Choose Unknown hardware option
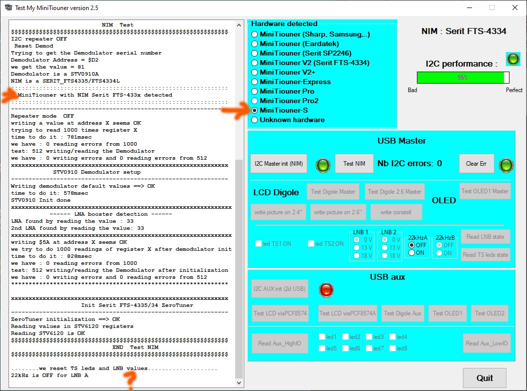Viewport: 527px width, 391px height. [254, 120]
